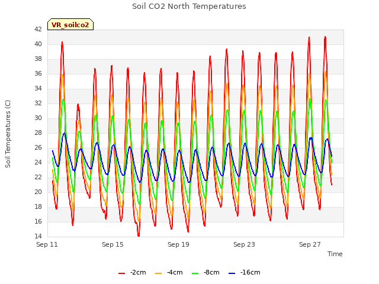Click the 20 y-axis tick label
Viewport: 379px width, 284px height.
point(38,192)
